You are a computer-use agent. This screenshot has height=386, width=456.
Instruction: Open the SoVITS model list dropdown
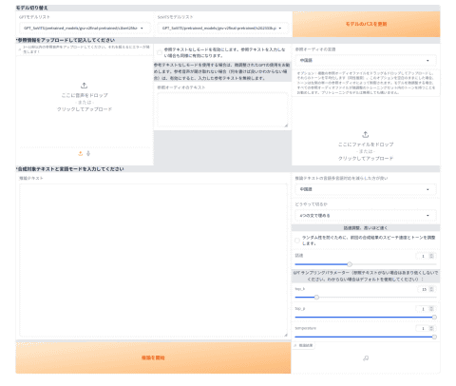click(x=222, y=29)
